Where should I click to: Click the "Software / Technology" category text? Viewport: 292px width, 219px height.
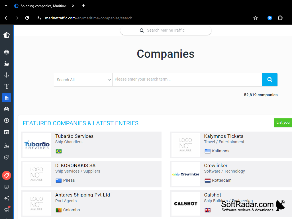[x=224, y=171]
